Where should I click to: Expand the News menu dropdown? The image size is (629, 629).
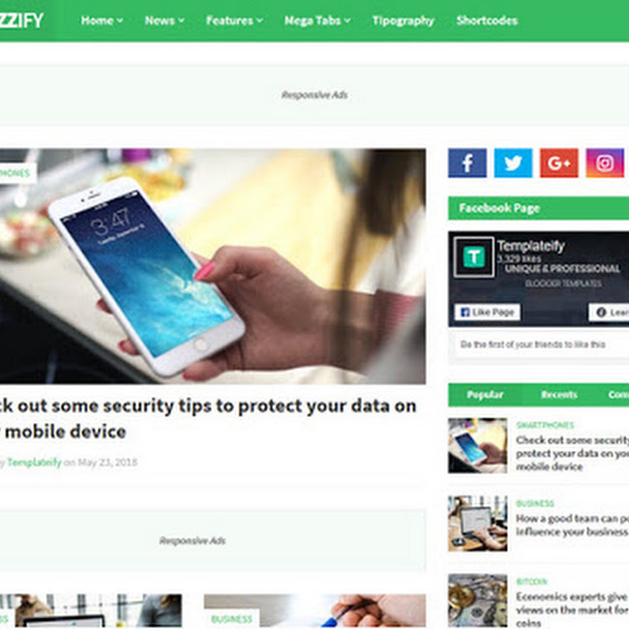click(x=165, y=20)
